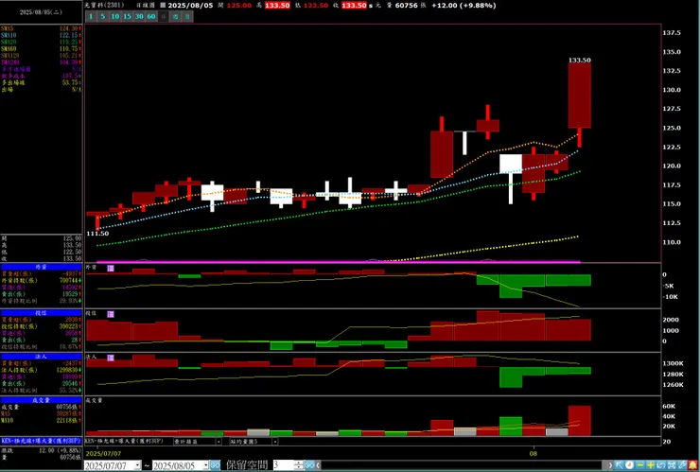Click the scroll-right chevron button
The image size is (700, 472).
(611, 464)
